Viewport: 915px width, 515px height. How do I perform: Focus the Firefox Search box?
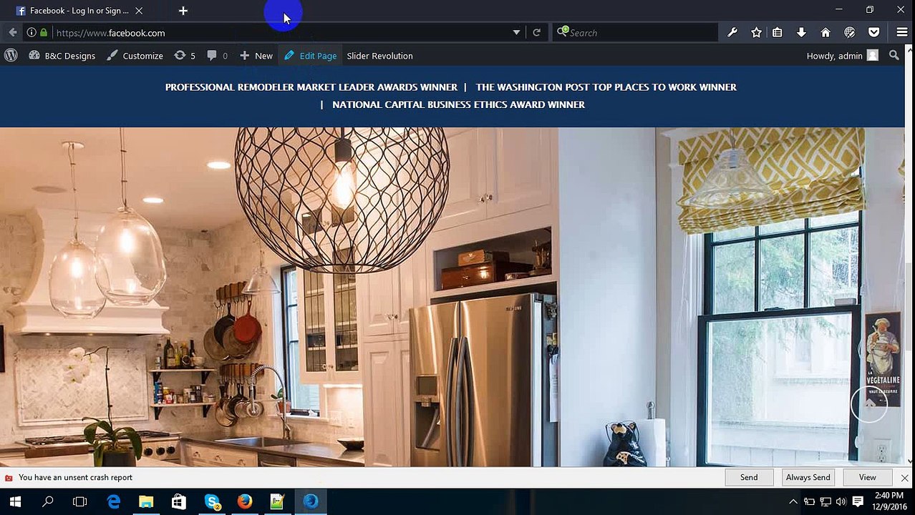(641, 32)
